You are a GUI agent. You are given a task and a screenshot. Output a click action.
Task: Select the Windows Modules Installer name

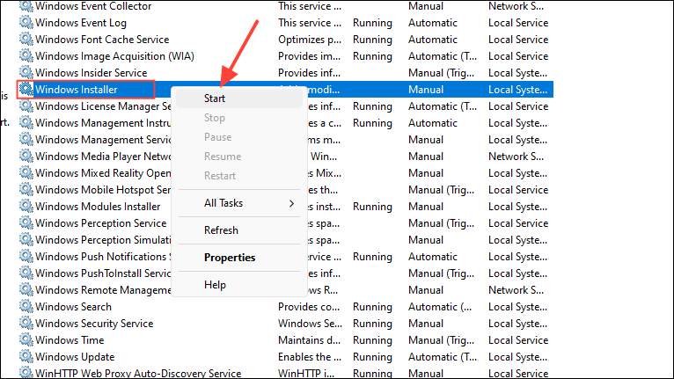pyautogui.click(x=98, y=207)
